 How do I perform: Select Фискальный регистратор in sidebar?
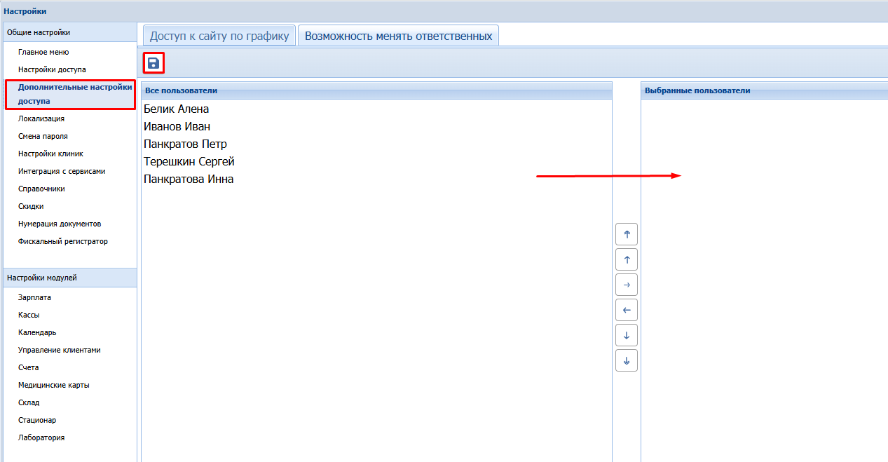click(x=63, y=241)
